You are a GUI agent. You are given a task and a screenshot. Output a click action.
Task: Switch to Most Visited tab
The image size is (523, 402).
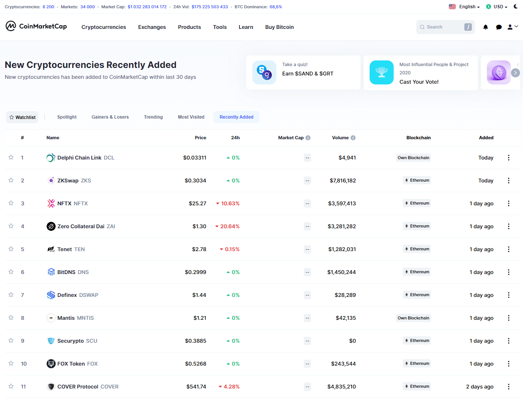191,117
